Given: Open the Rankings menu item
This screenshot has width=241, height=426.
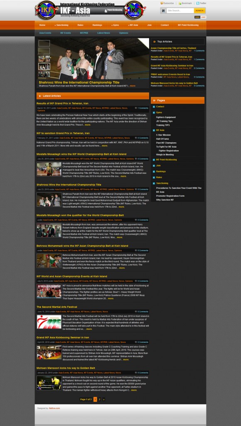Looking at the screenshot, I should (97, 25).
